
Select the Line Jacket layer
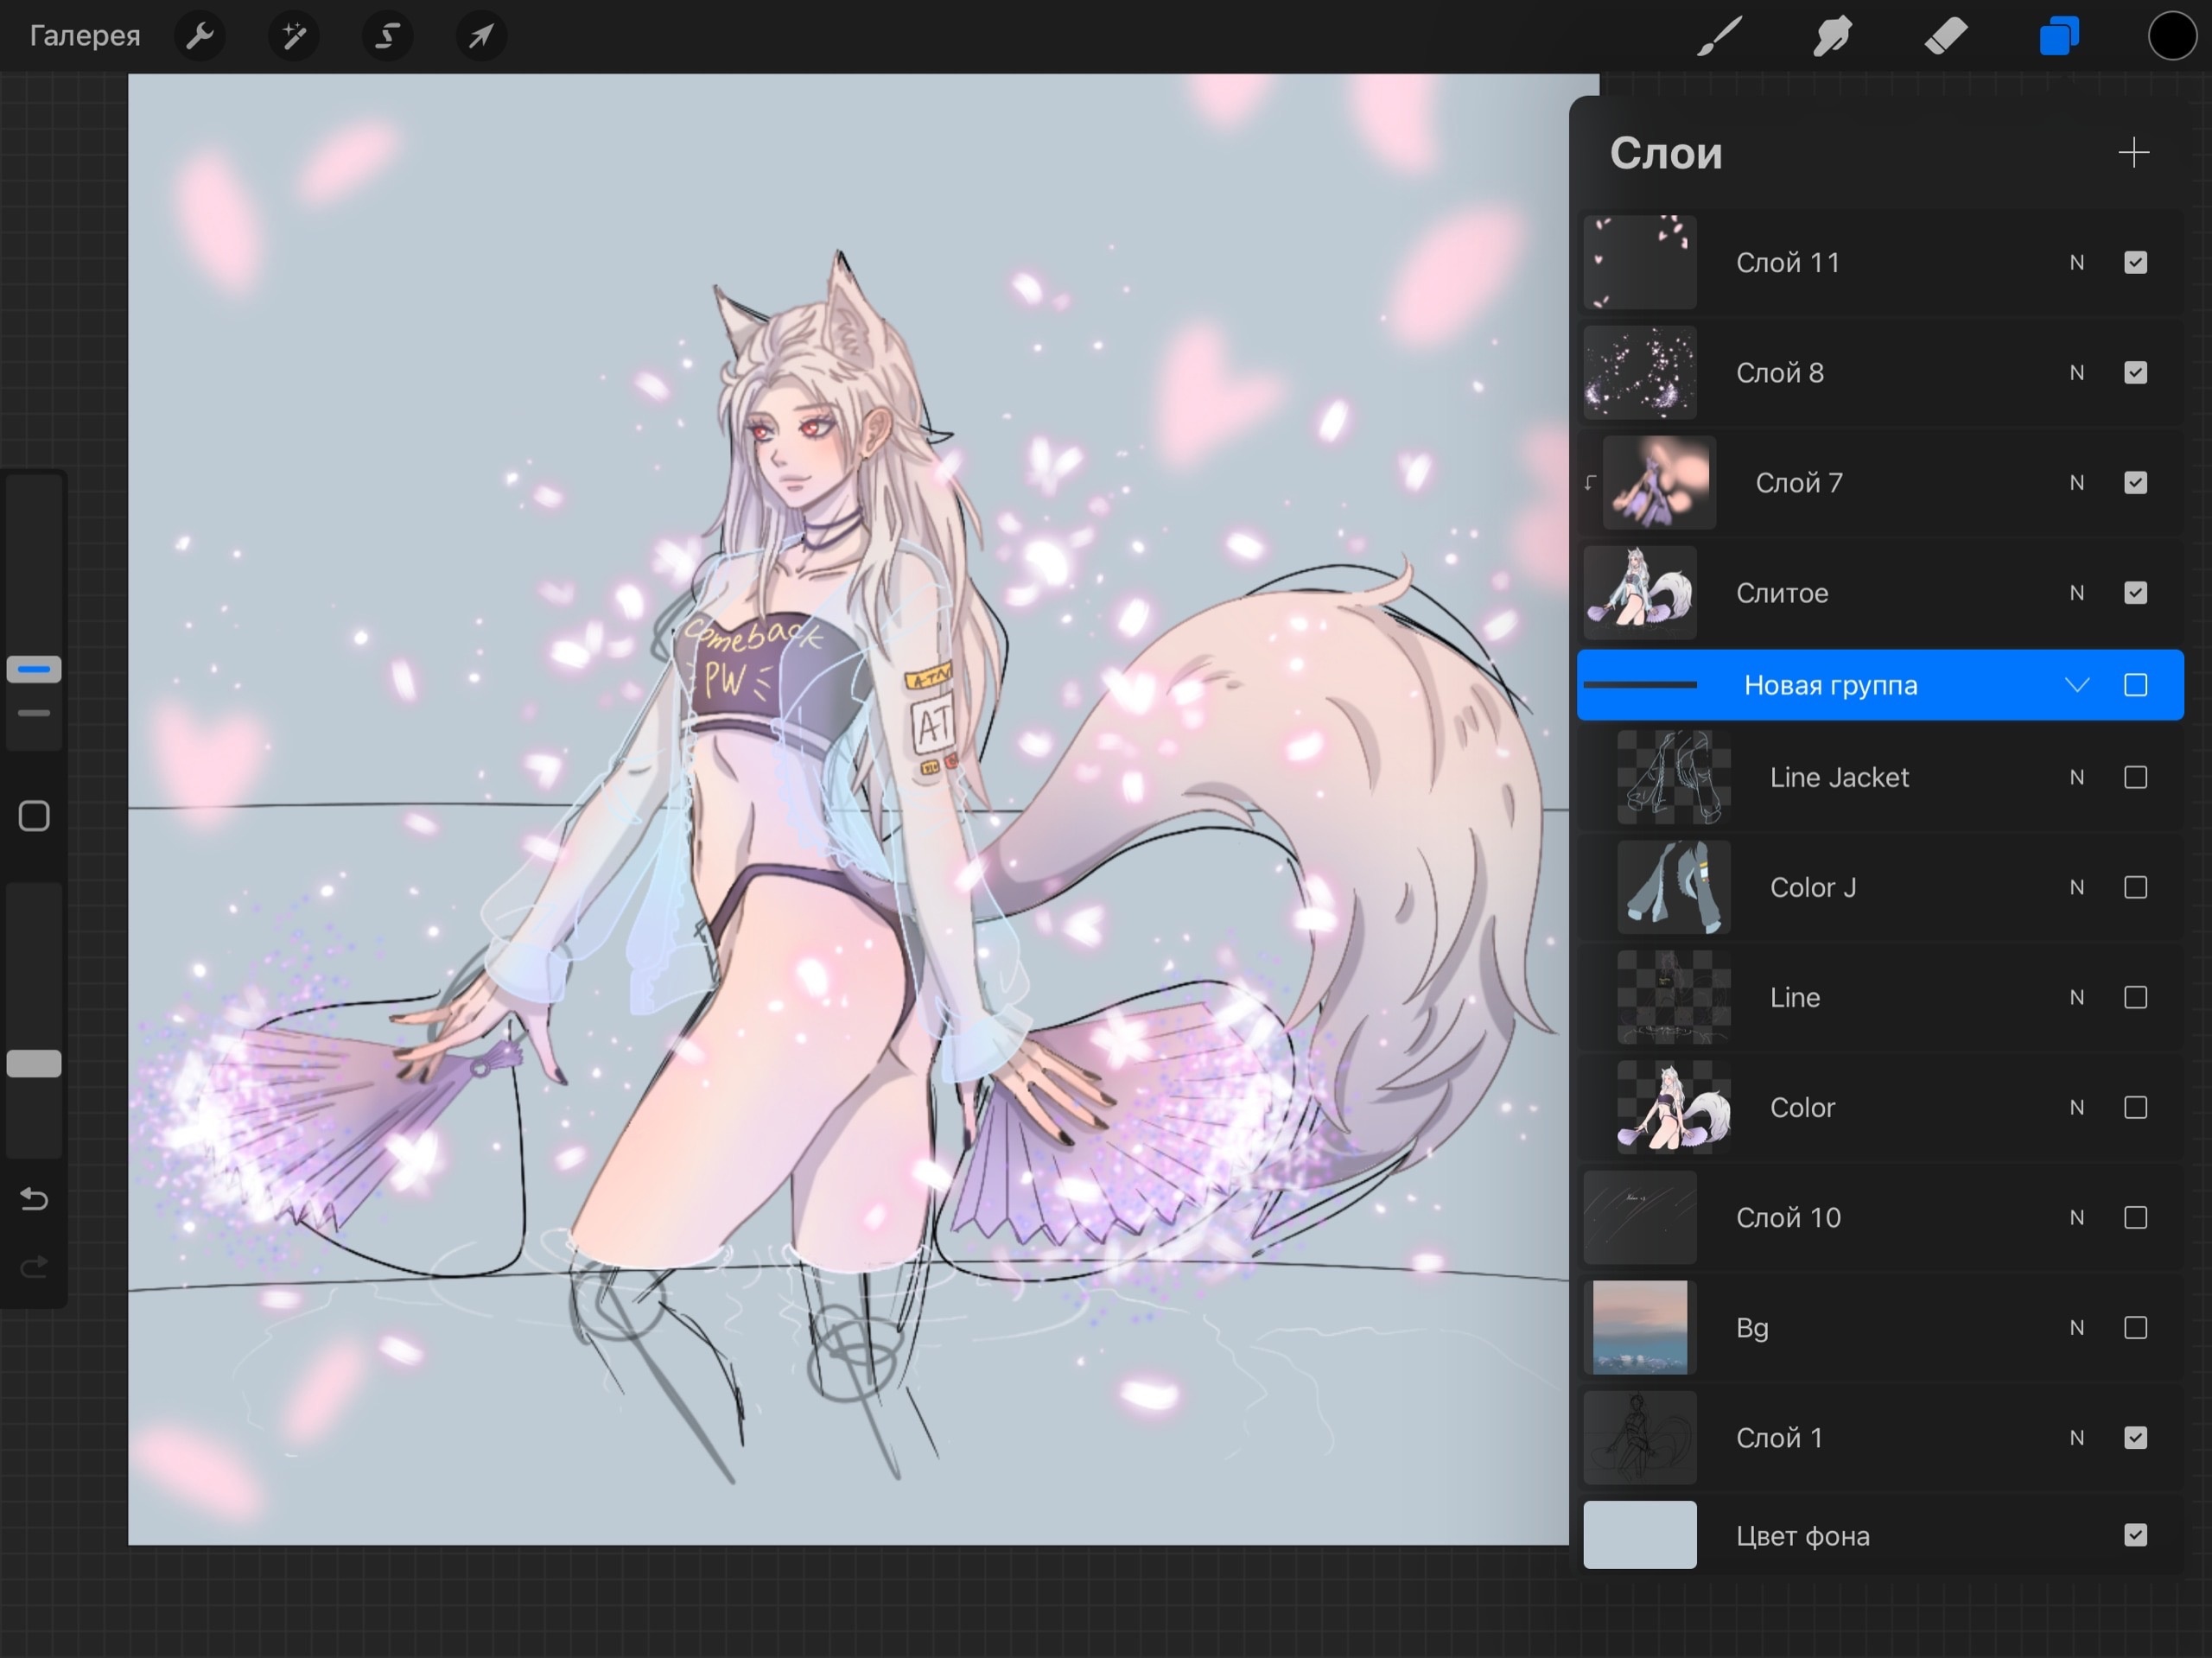tap(1839, 778)
